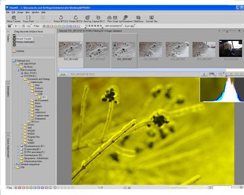Viewport: 244px width, 195px height.
Task: Open the Image menu
Action: point(20,12)
